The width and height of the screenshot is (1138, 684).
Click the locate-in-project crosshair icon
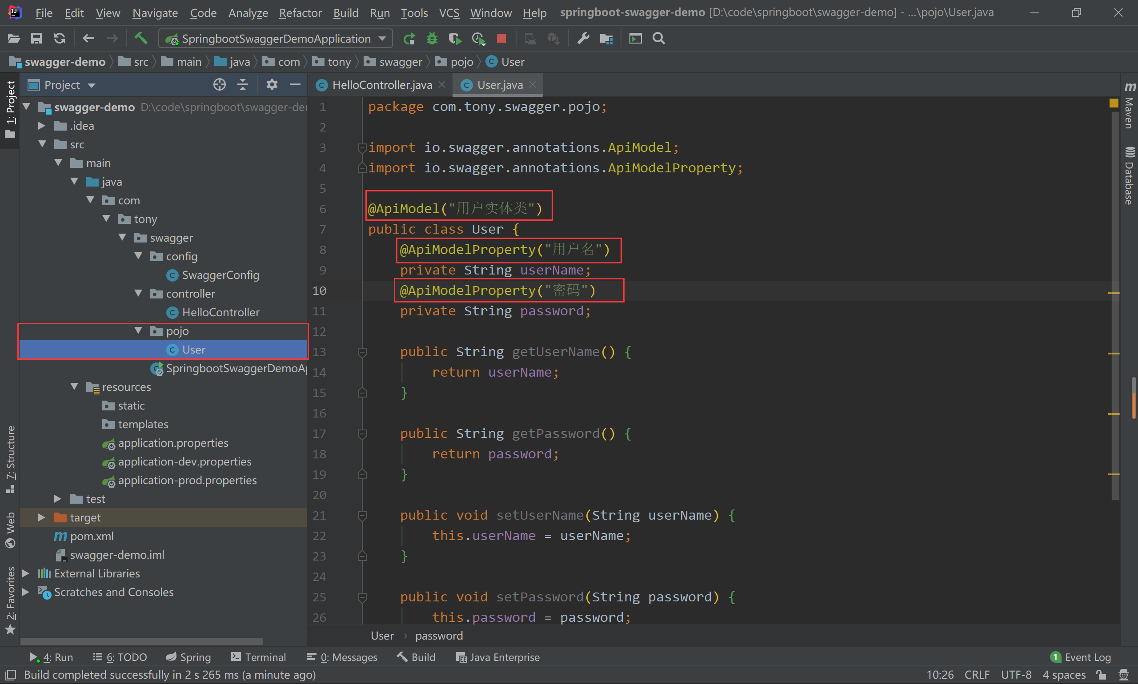click(x=220, y=85)
